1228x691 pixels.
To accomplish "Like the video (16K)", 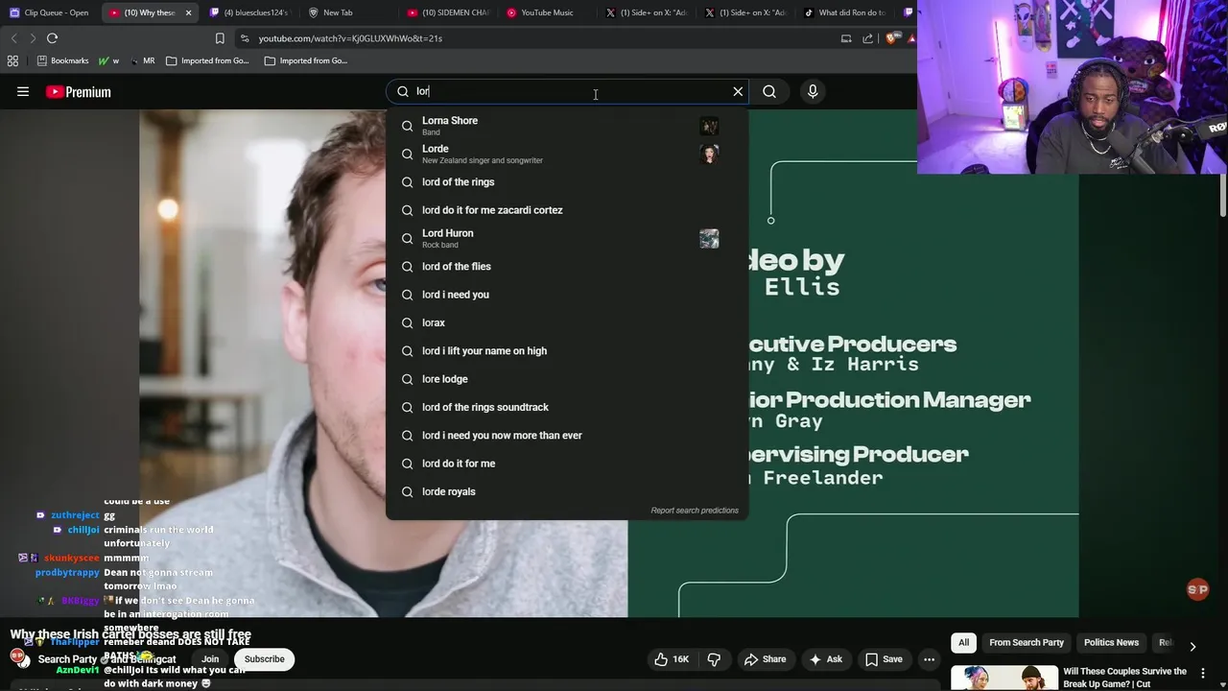I will tap(673, 659).
